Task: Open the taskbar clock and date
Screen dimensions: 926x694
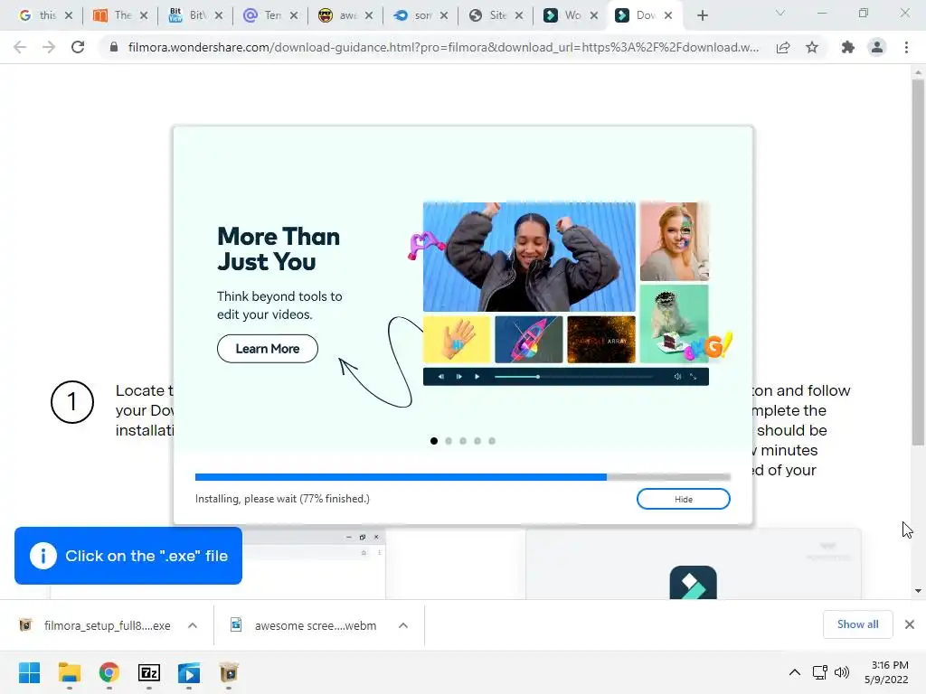Action: point(886,672)
